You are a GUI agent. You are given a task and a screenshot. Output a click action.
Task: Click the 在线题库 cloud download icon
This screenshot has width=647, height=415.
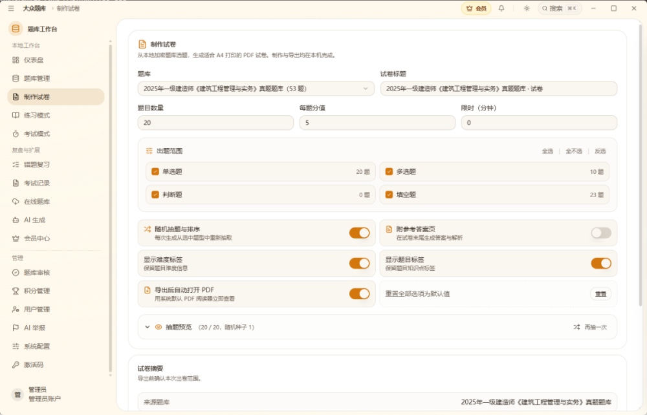(16, 202)
